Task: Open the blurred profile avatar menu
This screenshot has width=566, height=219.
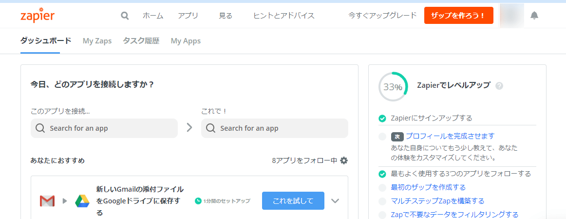Action: (x=511, y=16)
